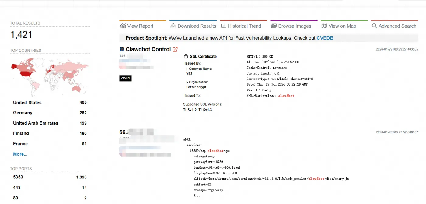Click the role=gateway line
Screen dimensions: 426x204
(204, 157)
